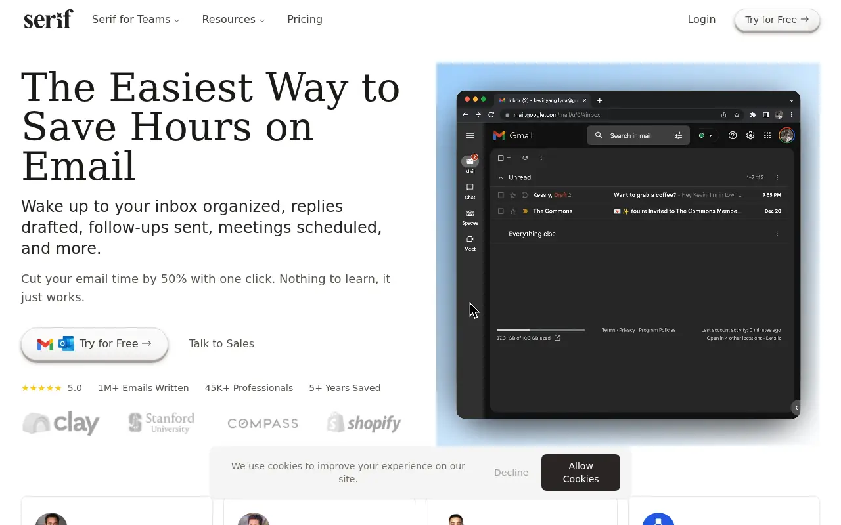Check the select-all mailbox checkbox
Screen dimensions: 841x525
click(500, 157)
